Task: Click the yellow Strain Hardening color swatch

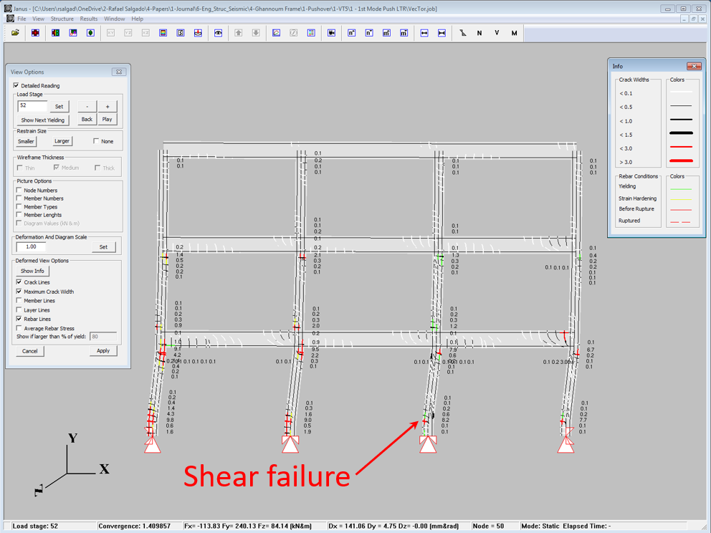Action: pyautogui.click(x=681, y=199)
